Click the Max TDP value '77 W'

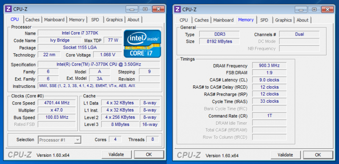113,40
